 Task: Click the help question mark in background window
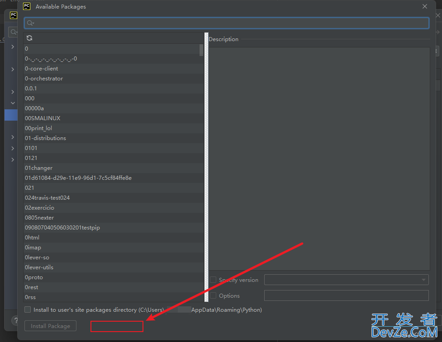pyautogui.click(x=15, y=320)
